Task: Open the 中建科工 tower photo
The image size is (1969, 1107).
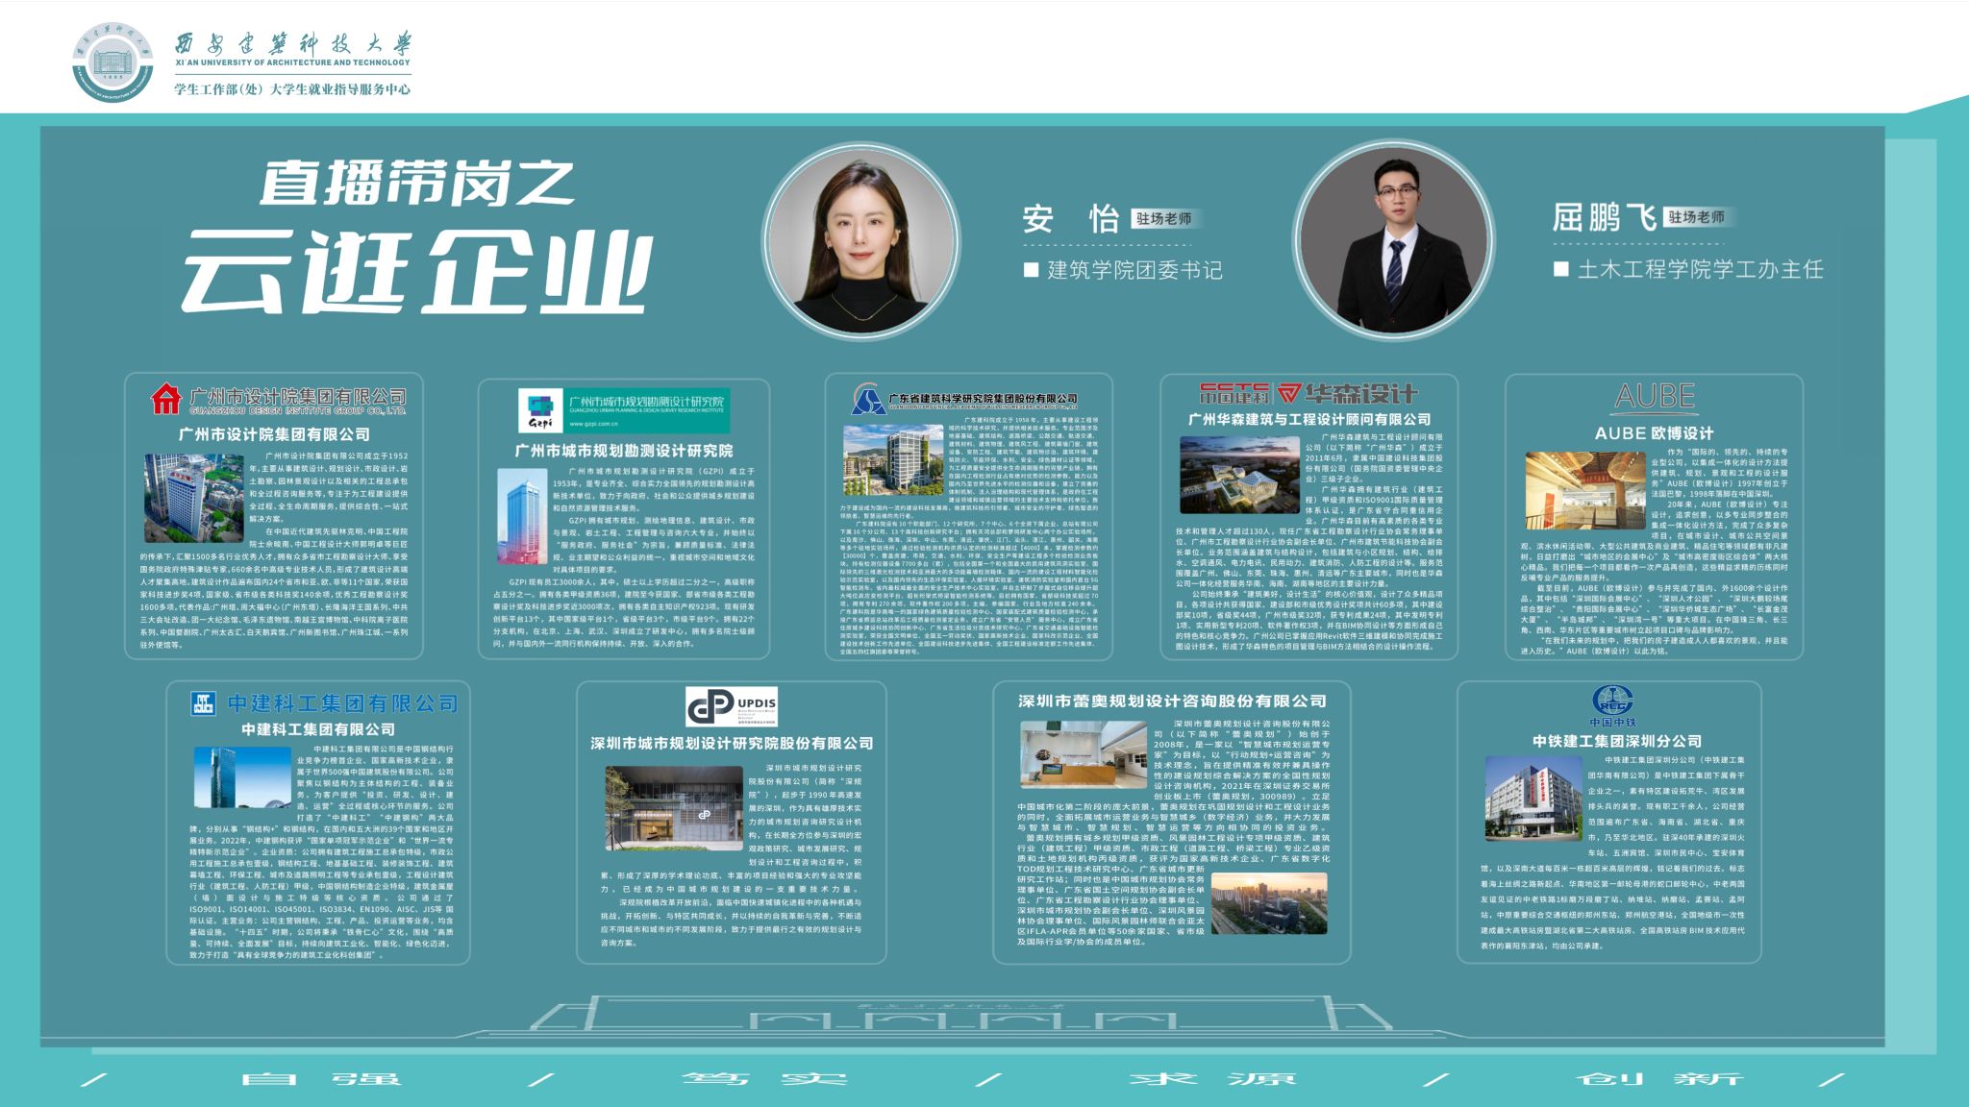Action: click(242, 779)
